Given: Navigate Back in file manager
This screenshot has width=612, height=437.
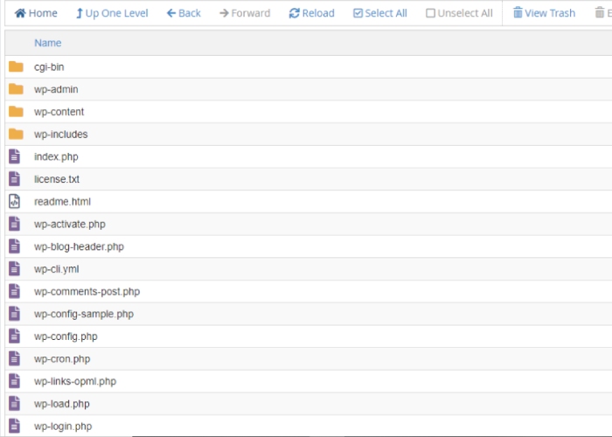Looking at the screenshot, I should (184, 13).
